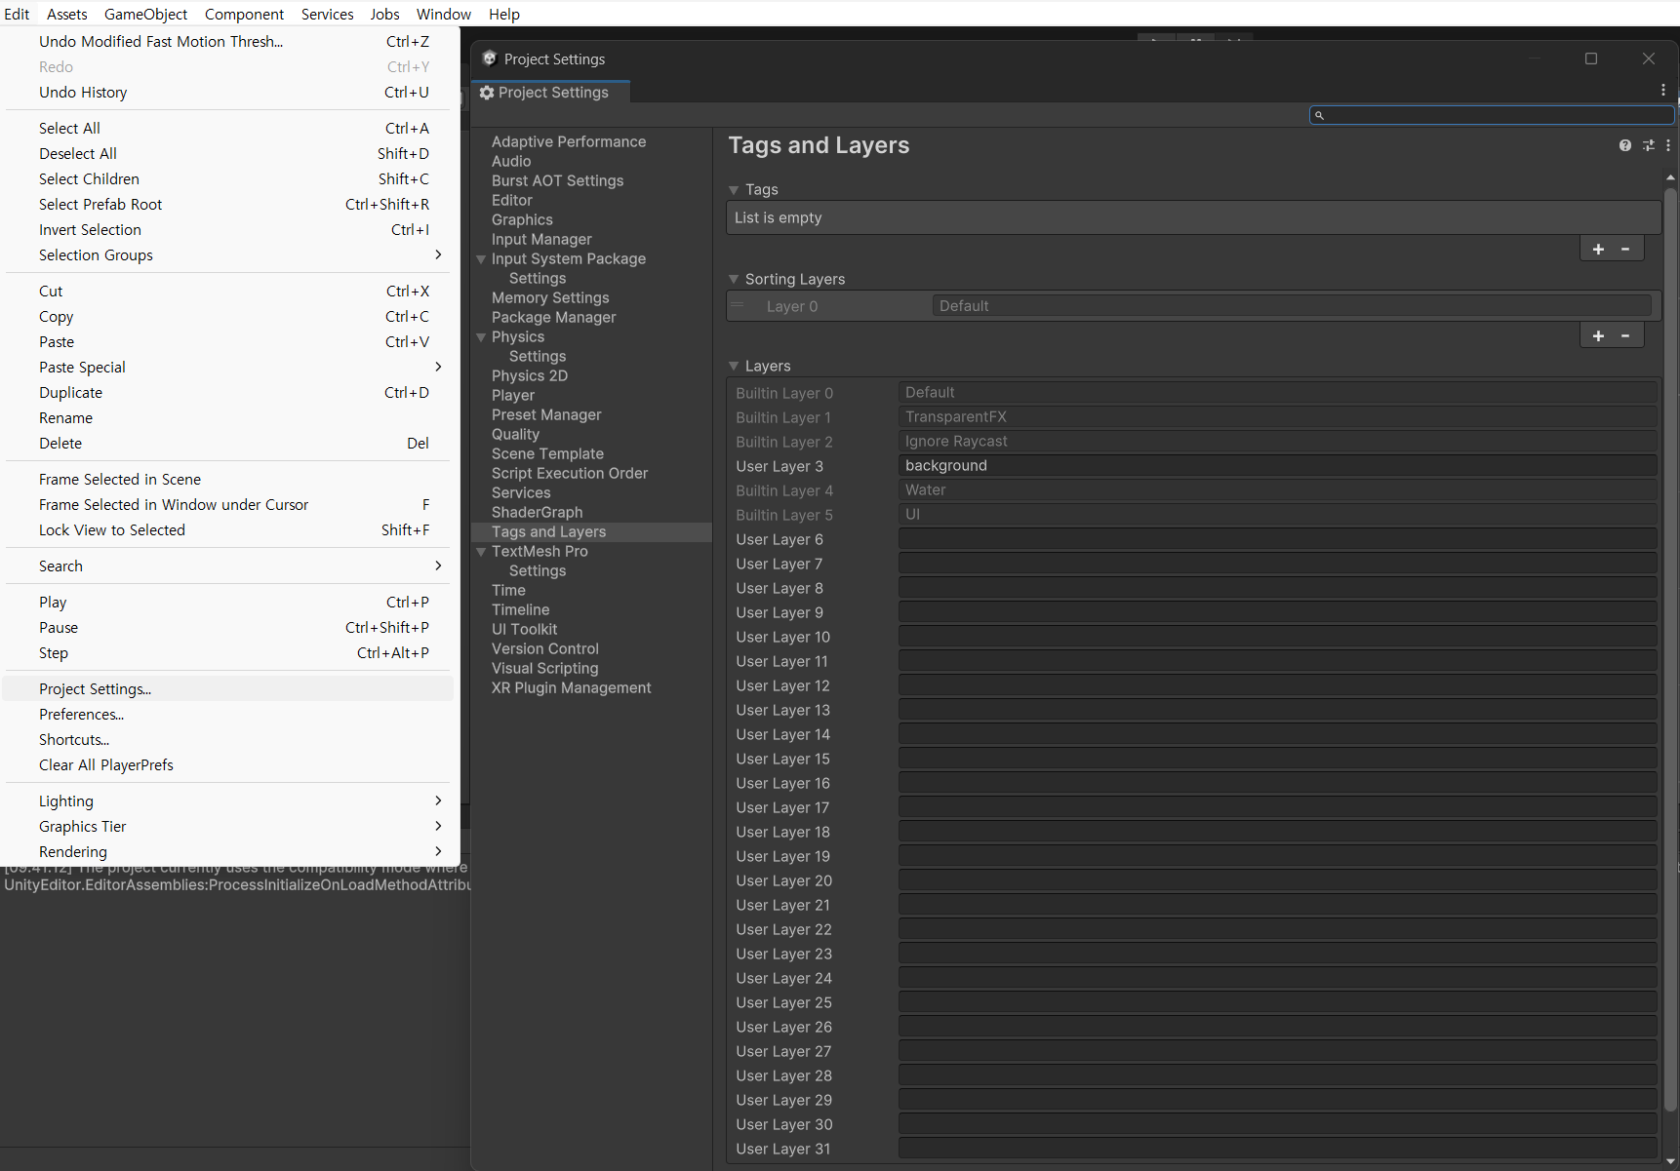Collapse the Sorting Layers foldout

click(734, 280)
